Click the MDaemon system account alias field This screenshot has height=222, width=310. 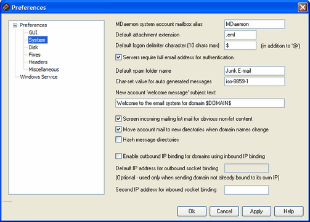pyautogui.click(x=255, y=24)
